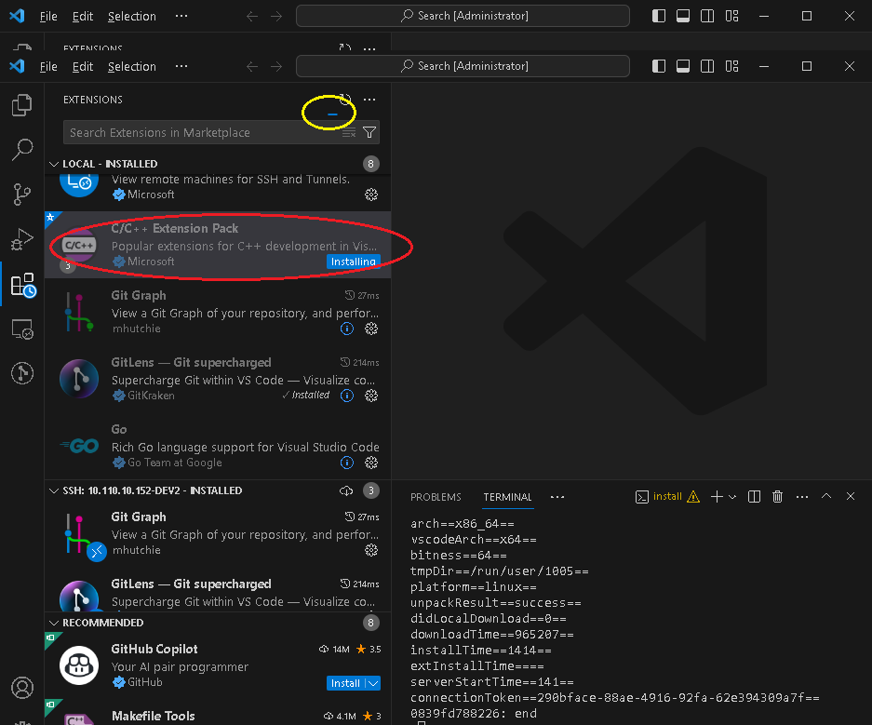Open the Source Control view
The height and width of the screenshot is (725, 872).
[21, 195]
